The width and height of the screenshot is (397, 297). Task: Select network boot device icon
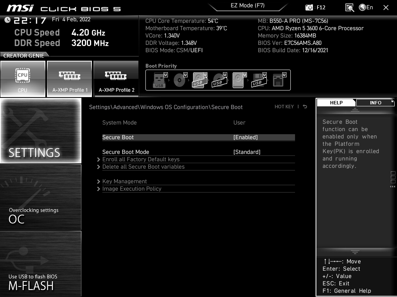click(278, 80)
